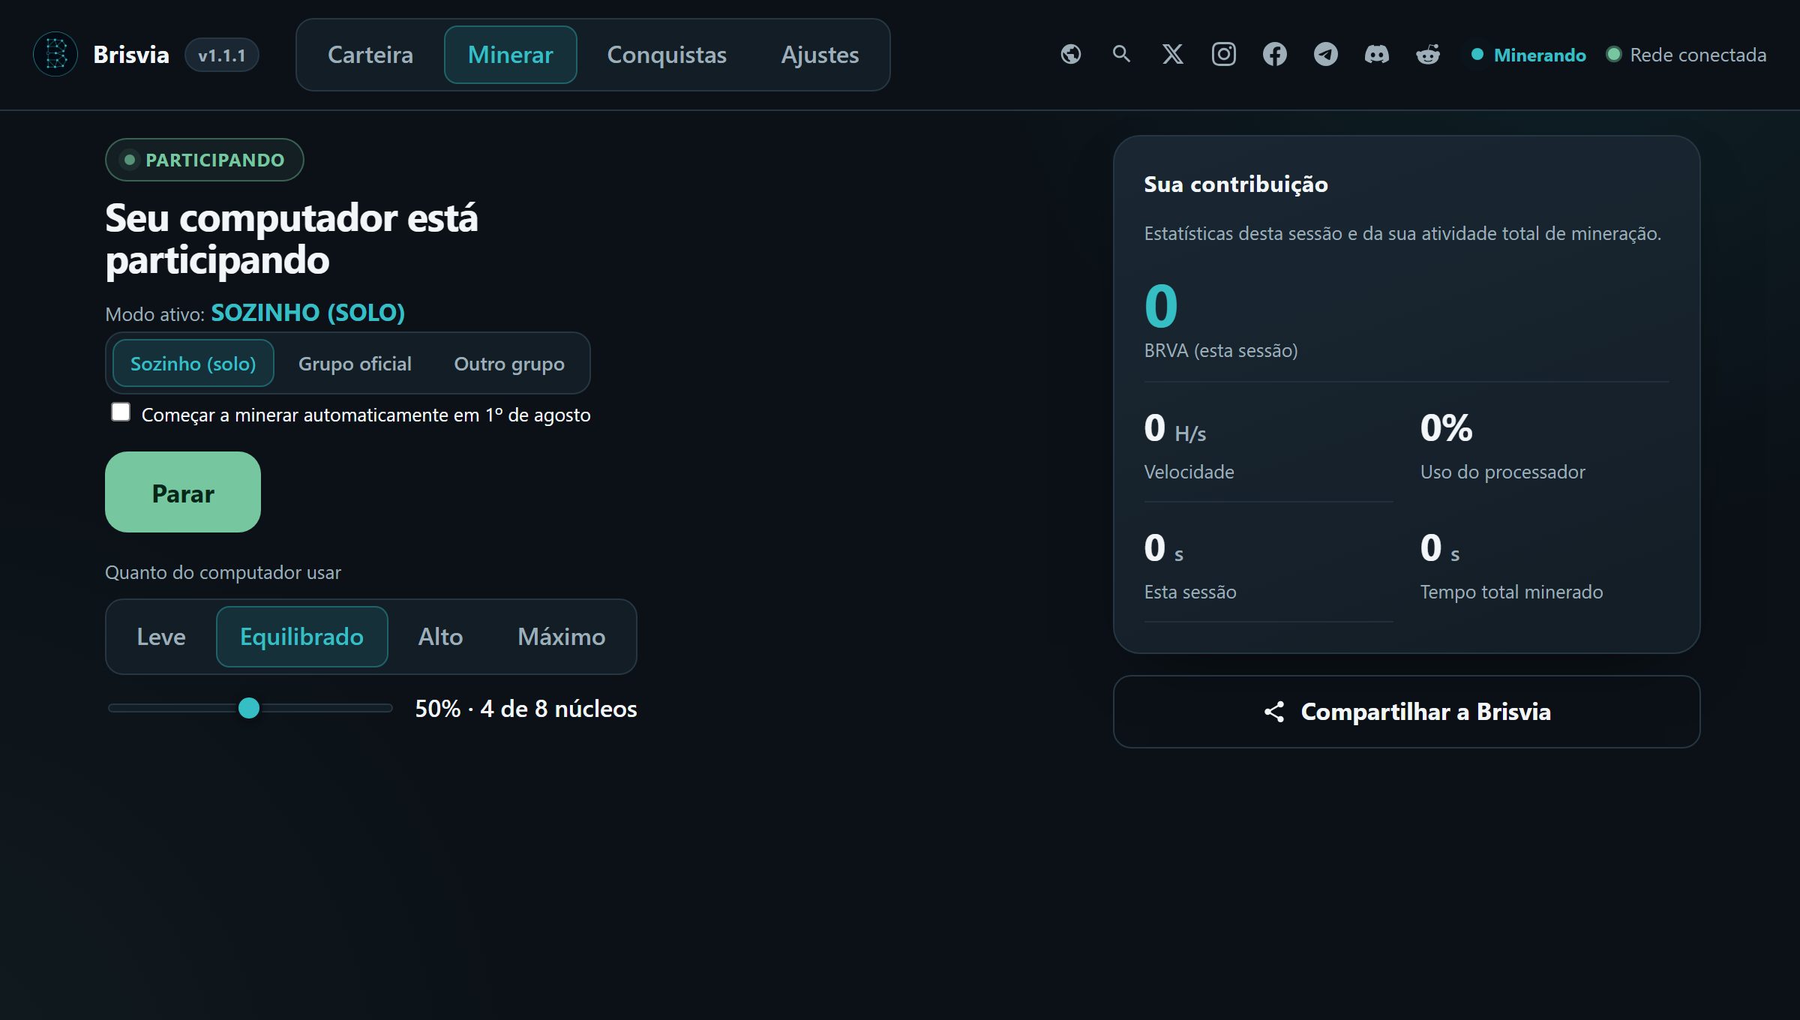Choose the Equilibrado usage preset
The height and width of the screenshot is (1020, 1800).
[301, 637]
